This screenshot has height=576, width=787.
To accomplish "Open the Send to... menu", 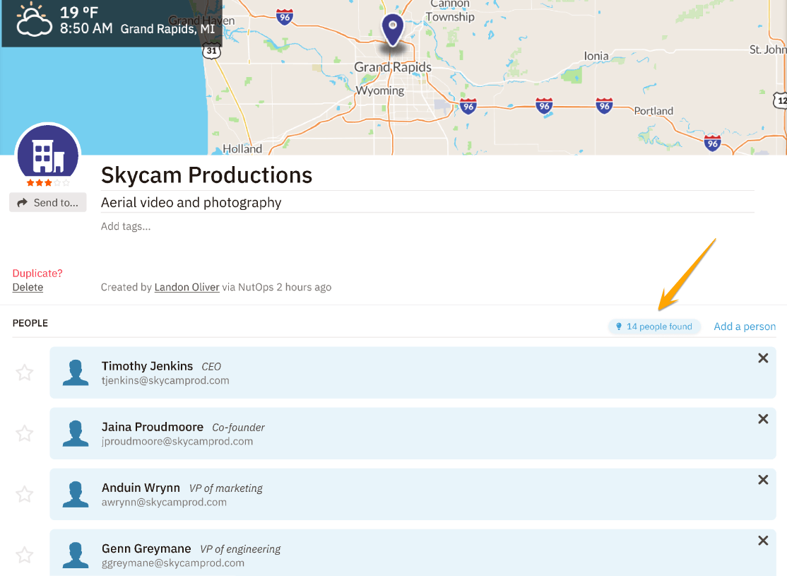I will pos(48,203).
